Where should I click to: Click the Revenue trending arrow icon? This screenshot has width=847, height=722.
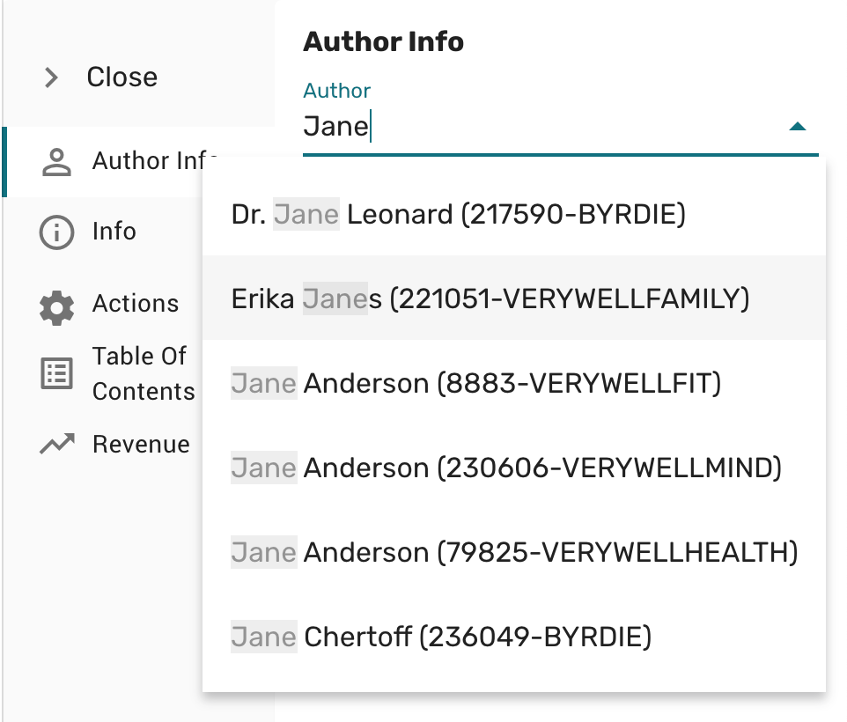[x=57, y=445]
